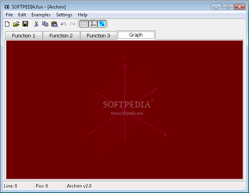Viewport: 249px width, 193px height.
Task: Click the greyed redo arrow icon
Action: (x=72, y=24)
